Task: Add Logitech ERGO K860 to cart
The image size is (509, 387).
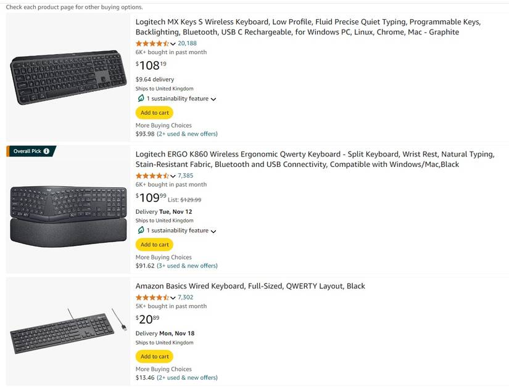Action: pyautogui.click(x=154, y=245)
